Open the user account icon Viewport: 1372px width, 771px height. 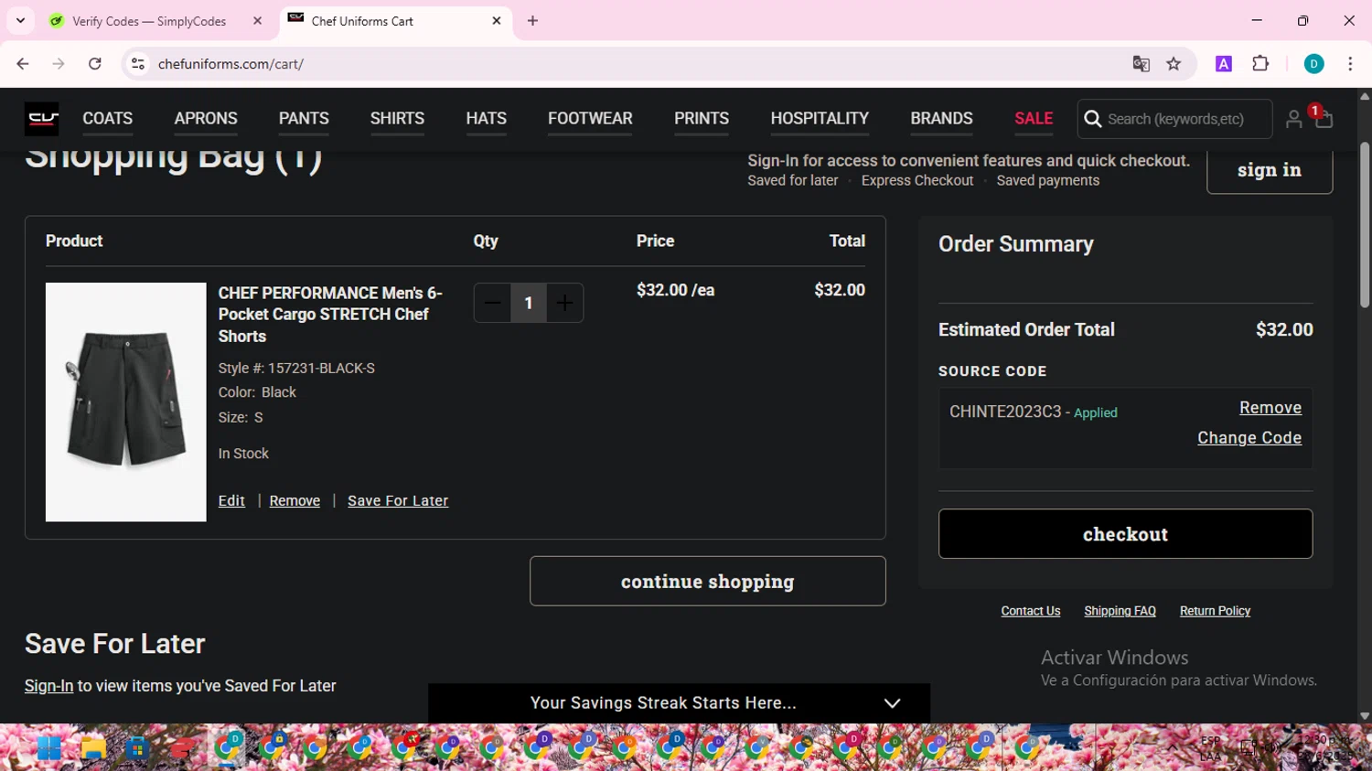point(1293,120)
